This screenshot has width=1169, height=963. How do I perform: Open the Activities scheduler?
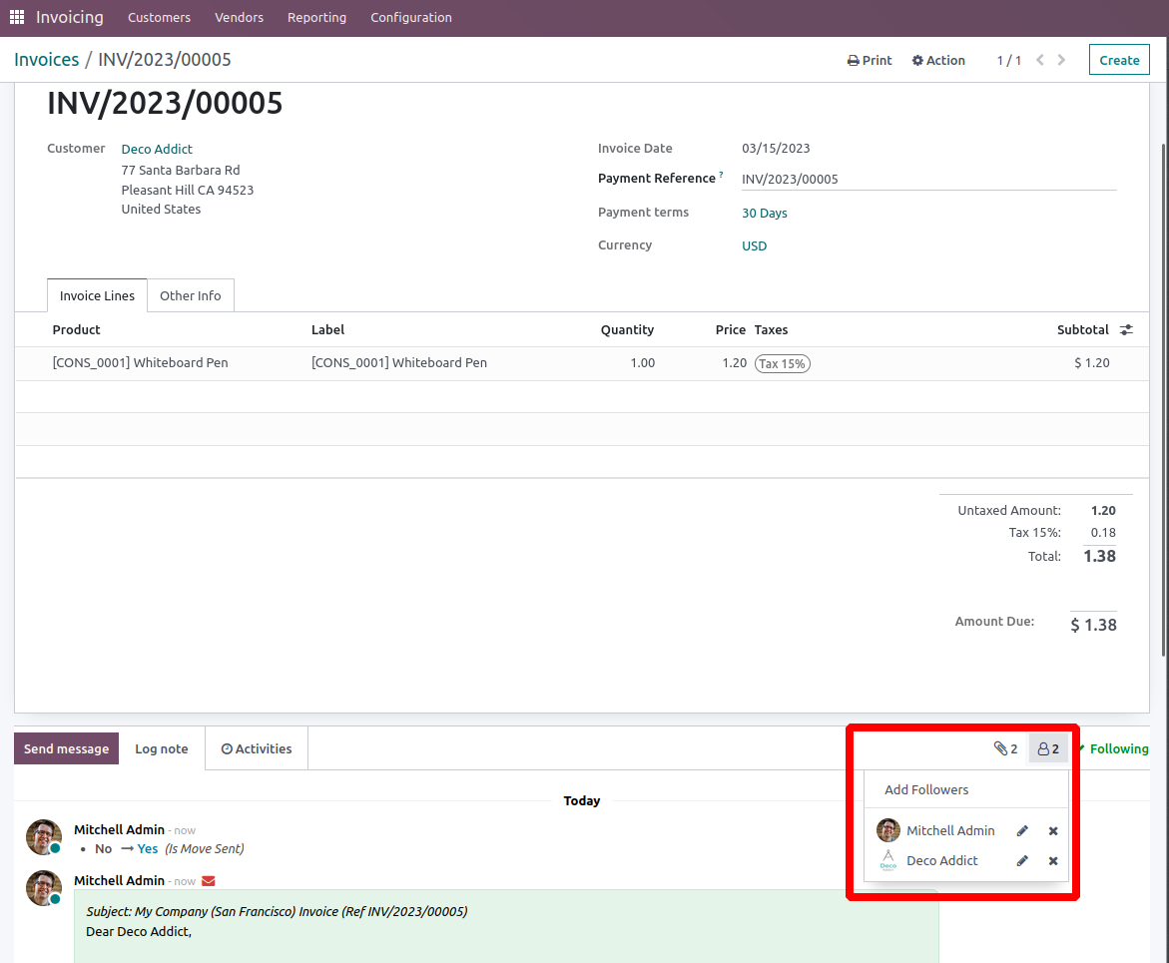click(x=257, y=748)
